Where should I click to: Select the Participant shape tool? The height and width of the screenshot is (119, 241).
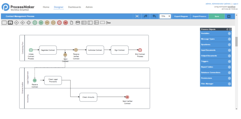(x=90, y=23)
